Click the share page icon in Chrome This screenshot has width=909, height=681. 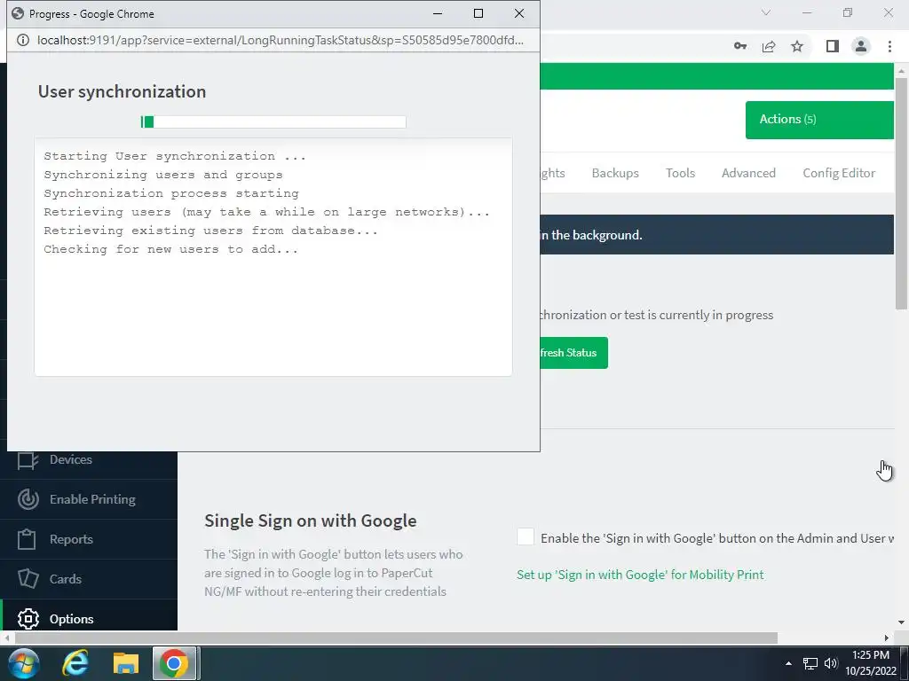point(769,46)
